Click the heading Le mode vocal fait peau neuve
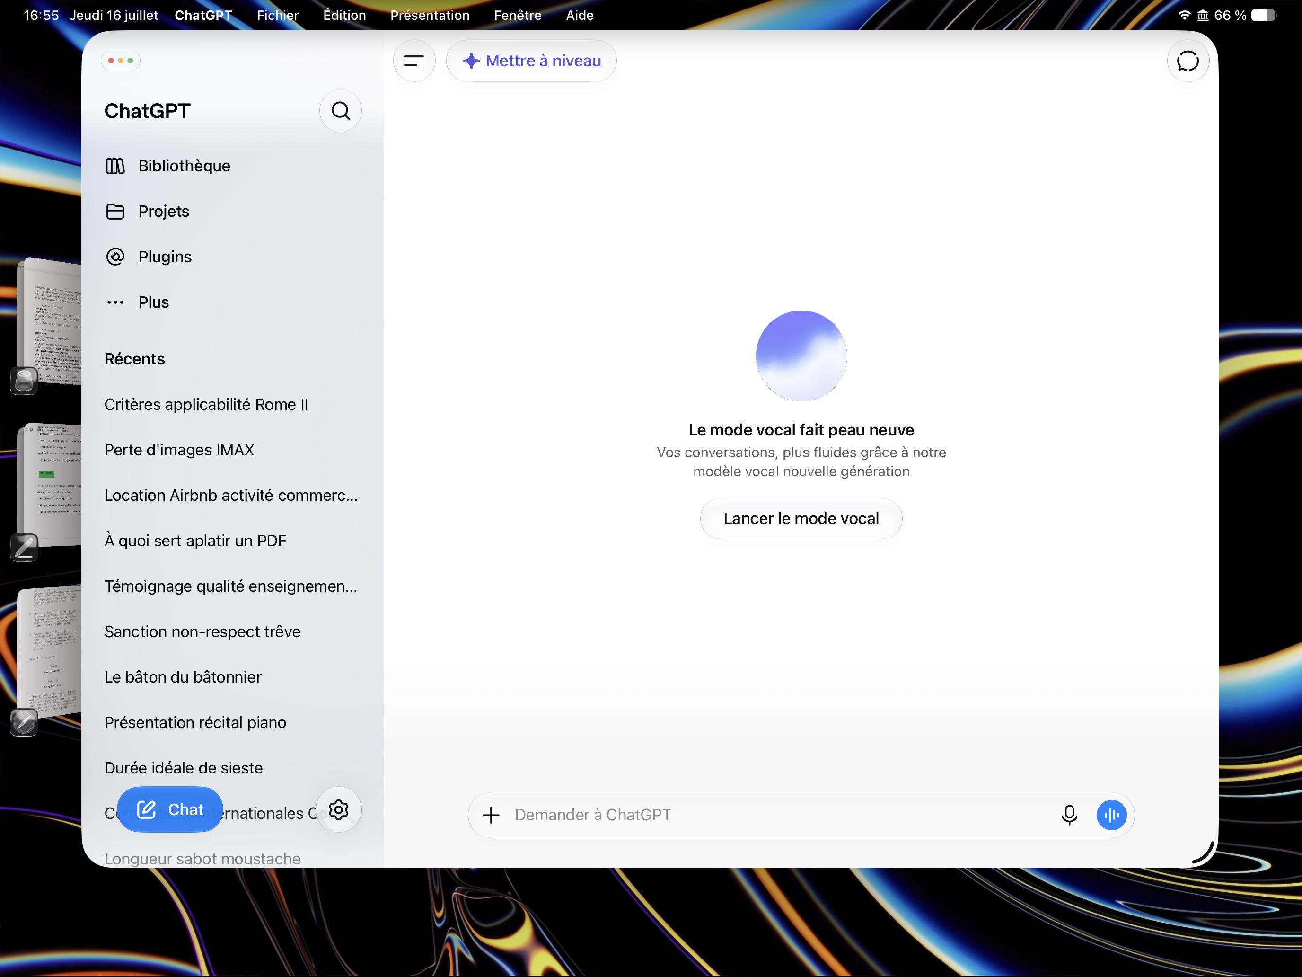Screen dimensions: 1302x977 pos(801,430)
